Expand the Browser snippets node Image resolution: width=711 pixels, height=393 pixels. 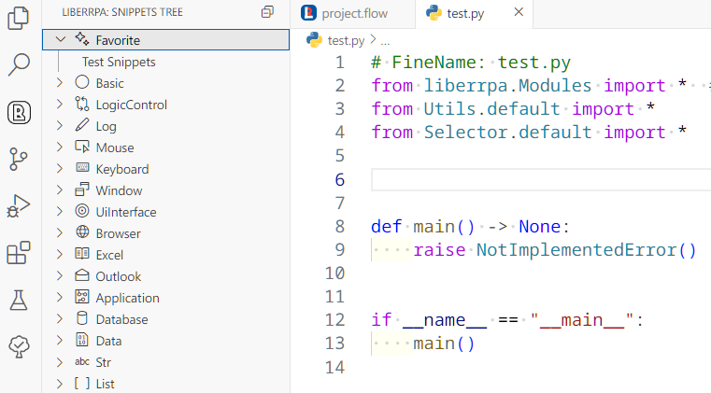click(x=60, y=233)
